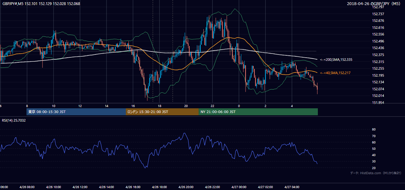Viewport: 405px width, 190px height.
Task: Click the 152.676 price axis label
Action: tap(378, 21)
